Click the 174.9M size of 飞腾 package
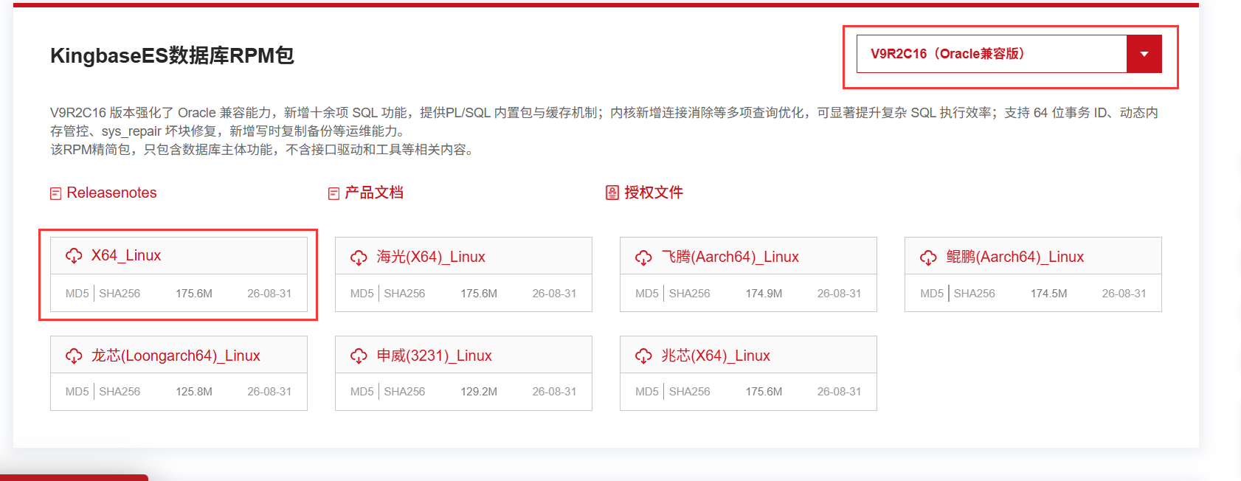1241x481 pixels. [x=764, y=294]
